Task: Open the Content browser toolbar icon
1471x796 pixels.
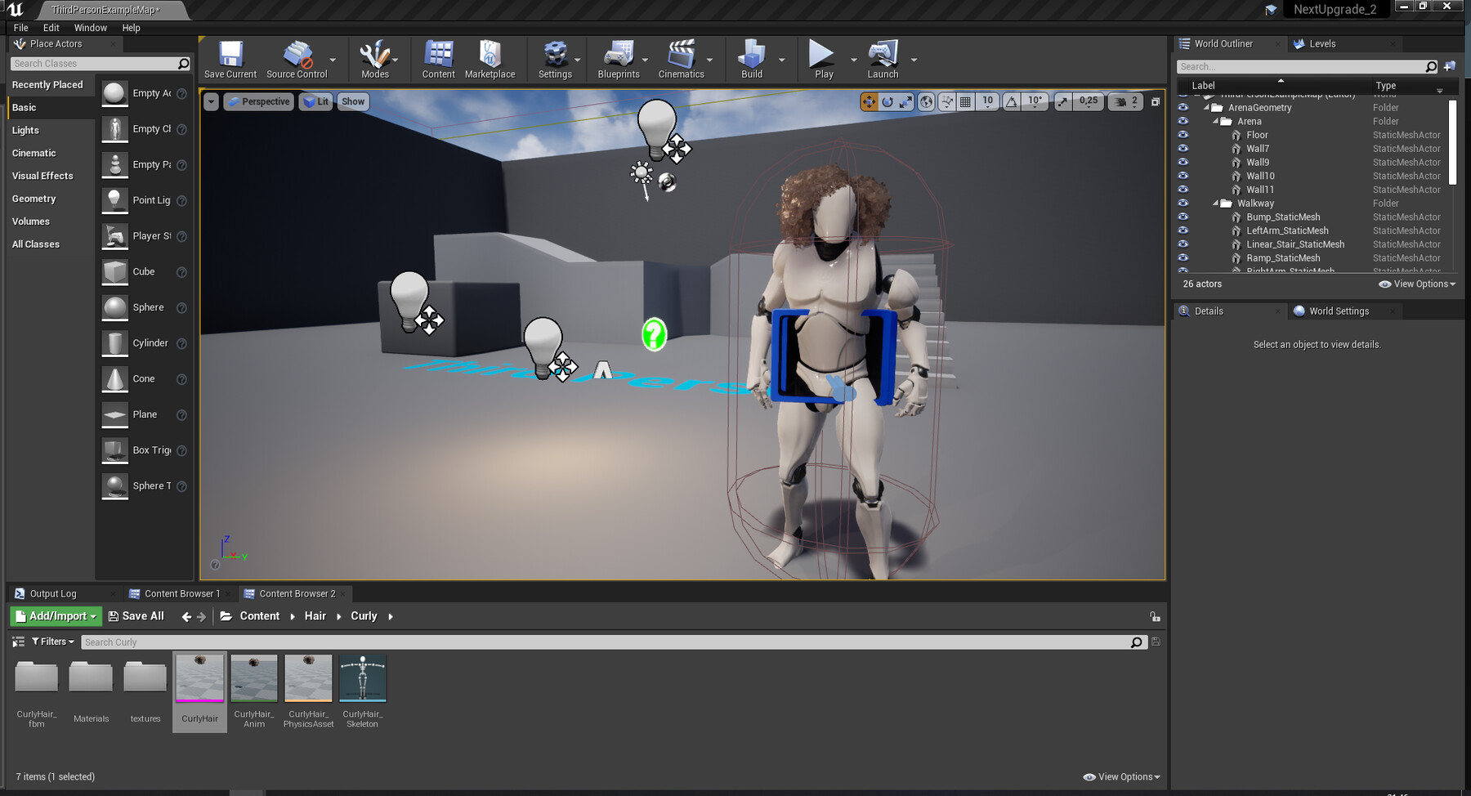Action: (439, 59)
